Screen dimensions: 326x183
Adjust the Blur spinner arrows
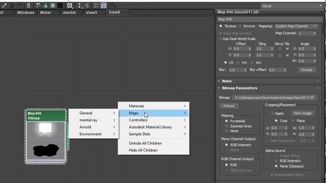point(245,70)
